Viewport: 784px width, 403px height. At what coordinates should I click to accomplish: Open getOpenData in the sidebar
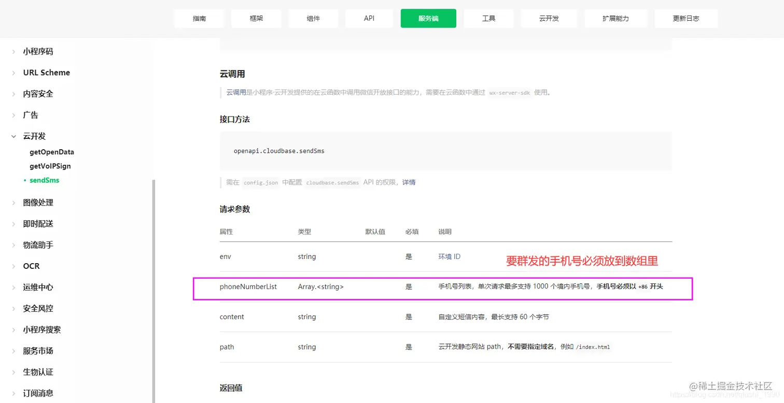(x=52, y=152)
